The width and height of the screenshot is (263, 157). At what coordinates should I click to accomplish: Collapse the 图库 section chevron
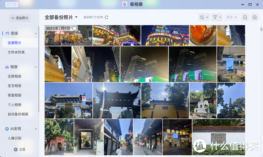pyautogui.click(x=36, y=34)
